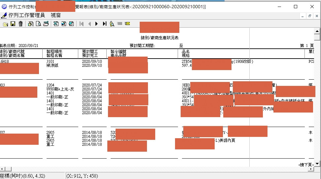The height and width of the screenshot is (179, 321).
Task: Open the 佇列工作管理員 menu
Action: tap(26, 15)
